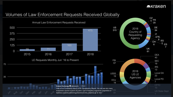Screen dimensions: 173x97
Task: Click the red DEA segment of agencies donut
Action: point(139,61)
